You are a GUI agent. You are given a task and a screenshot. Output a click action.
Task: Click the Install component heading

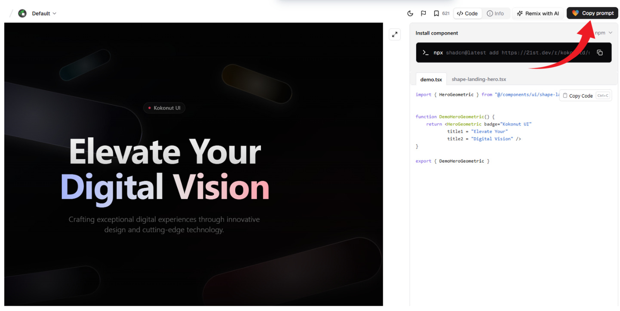click(x=437, y=33)
